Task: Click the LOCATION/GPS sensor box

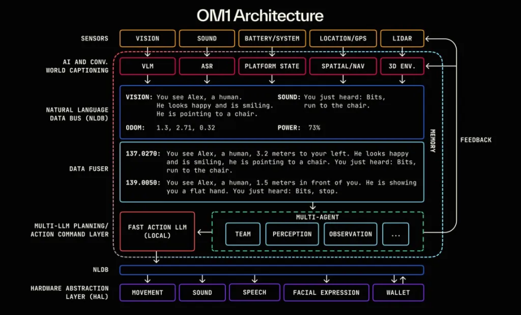Action: tap(342, 39)
